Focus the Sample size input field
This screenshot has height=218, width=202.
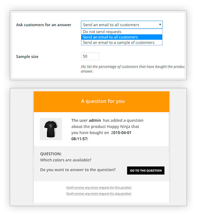tap(90, 56)
